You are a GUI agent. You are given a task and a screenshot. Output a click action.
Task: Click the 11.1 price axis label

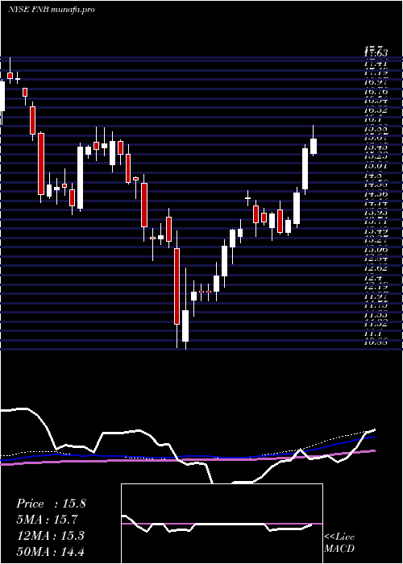374,334
